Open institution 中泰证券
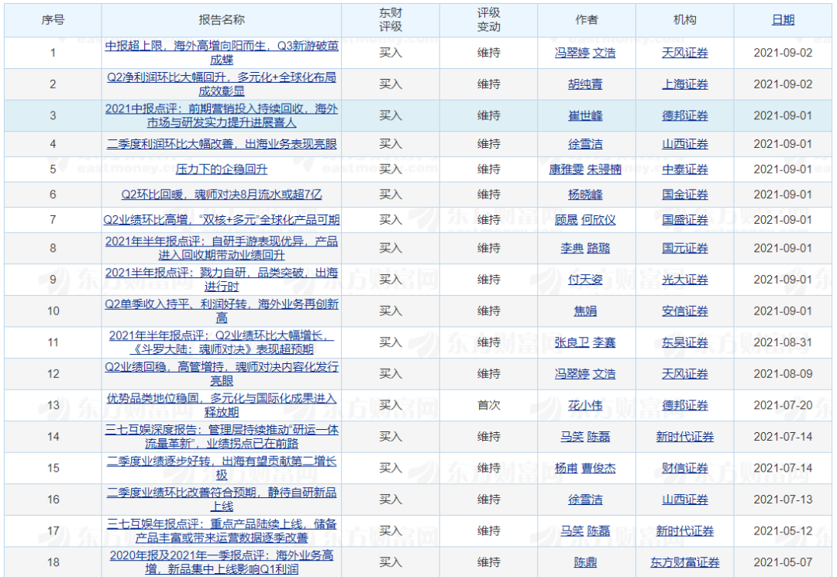The height and width of the screenshot is (577, 837). point(685,169)
